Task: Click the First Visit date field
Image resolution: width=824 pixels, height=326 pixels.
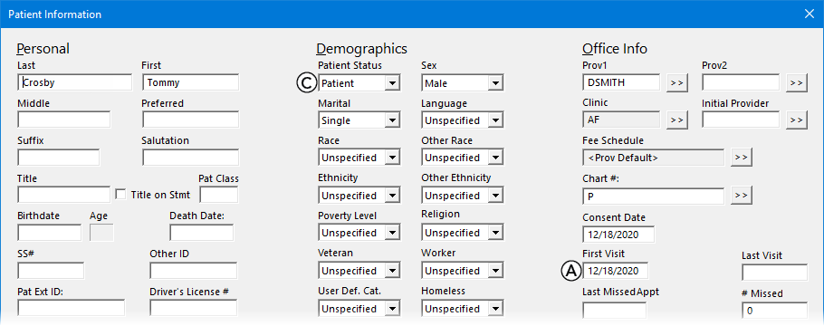Action: pos(616,271)
